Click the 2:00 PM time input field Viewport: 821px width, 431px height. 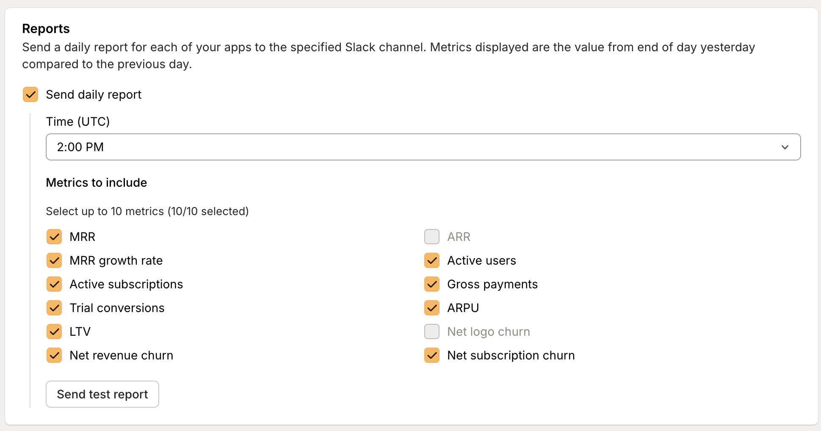pos(254,147)
